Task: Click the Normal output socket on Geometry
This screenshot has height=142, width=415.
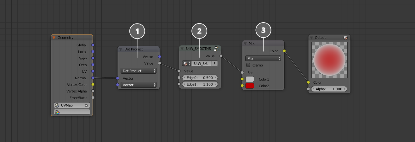Action: [x=93, y=78]
